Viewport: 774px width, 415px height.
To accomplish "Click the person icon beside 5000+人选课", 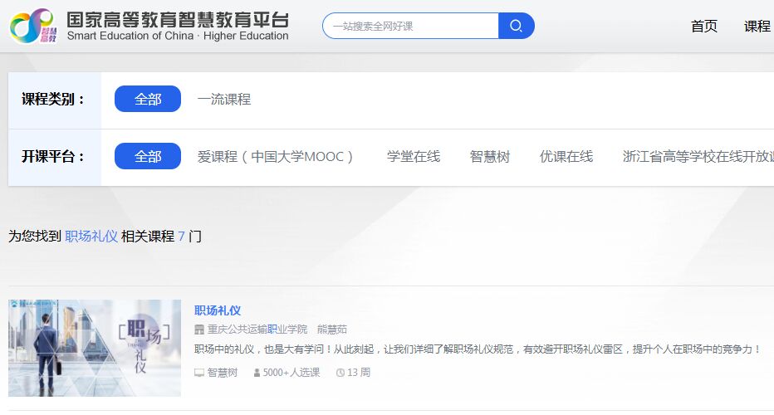I will (257, 373).
